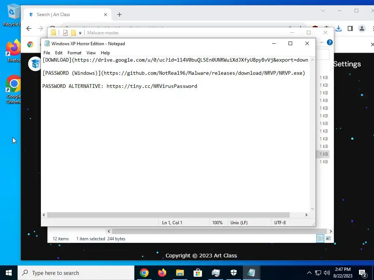Maximize the Notepad window
This screenshot has height=280, width=374.
[290, 44]
